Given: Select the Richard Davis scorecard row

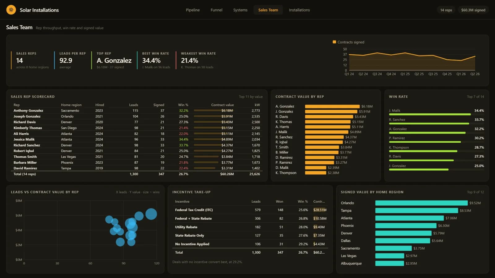Looking at the screenshot, I should (x=137, y=122).
